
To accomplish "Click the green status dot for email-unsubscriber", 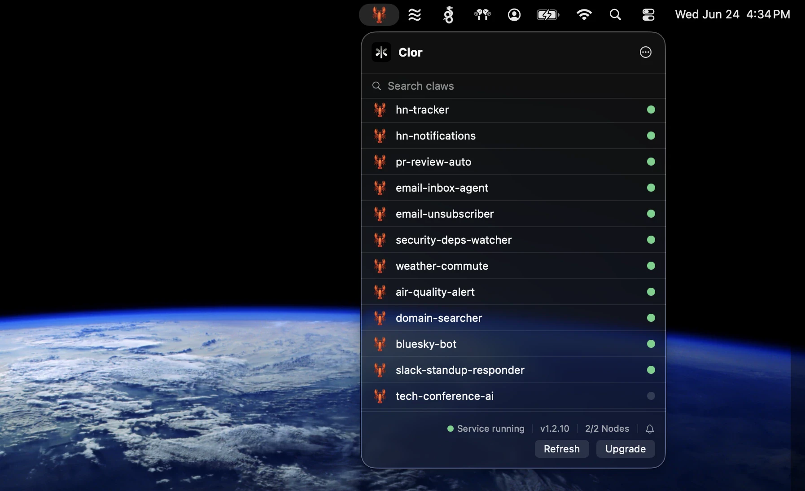I will (x=651, y=214).
